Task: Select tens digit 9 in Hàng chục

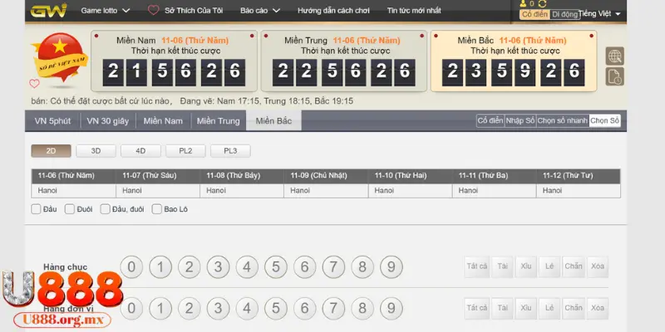Action: [x=391, y=267]
